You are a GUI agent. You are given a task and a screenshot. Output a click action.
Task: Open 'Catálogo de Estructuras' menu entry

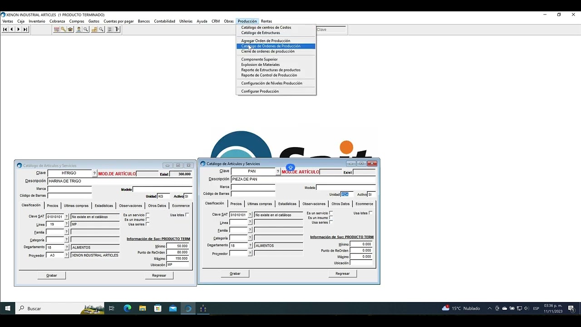(x=276, y=33)
